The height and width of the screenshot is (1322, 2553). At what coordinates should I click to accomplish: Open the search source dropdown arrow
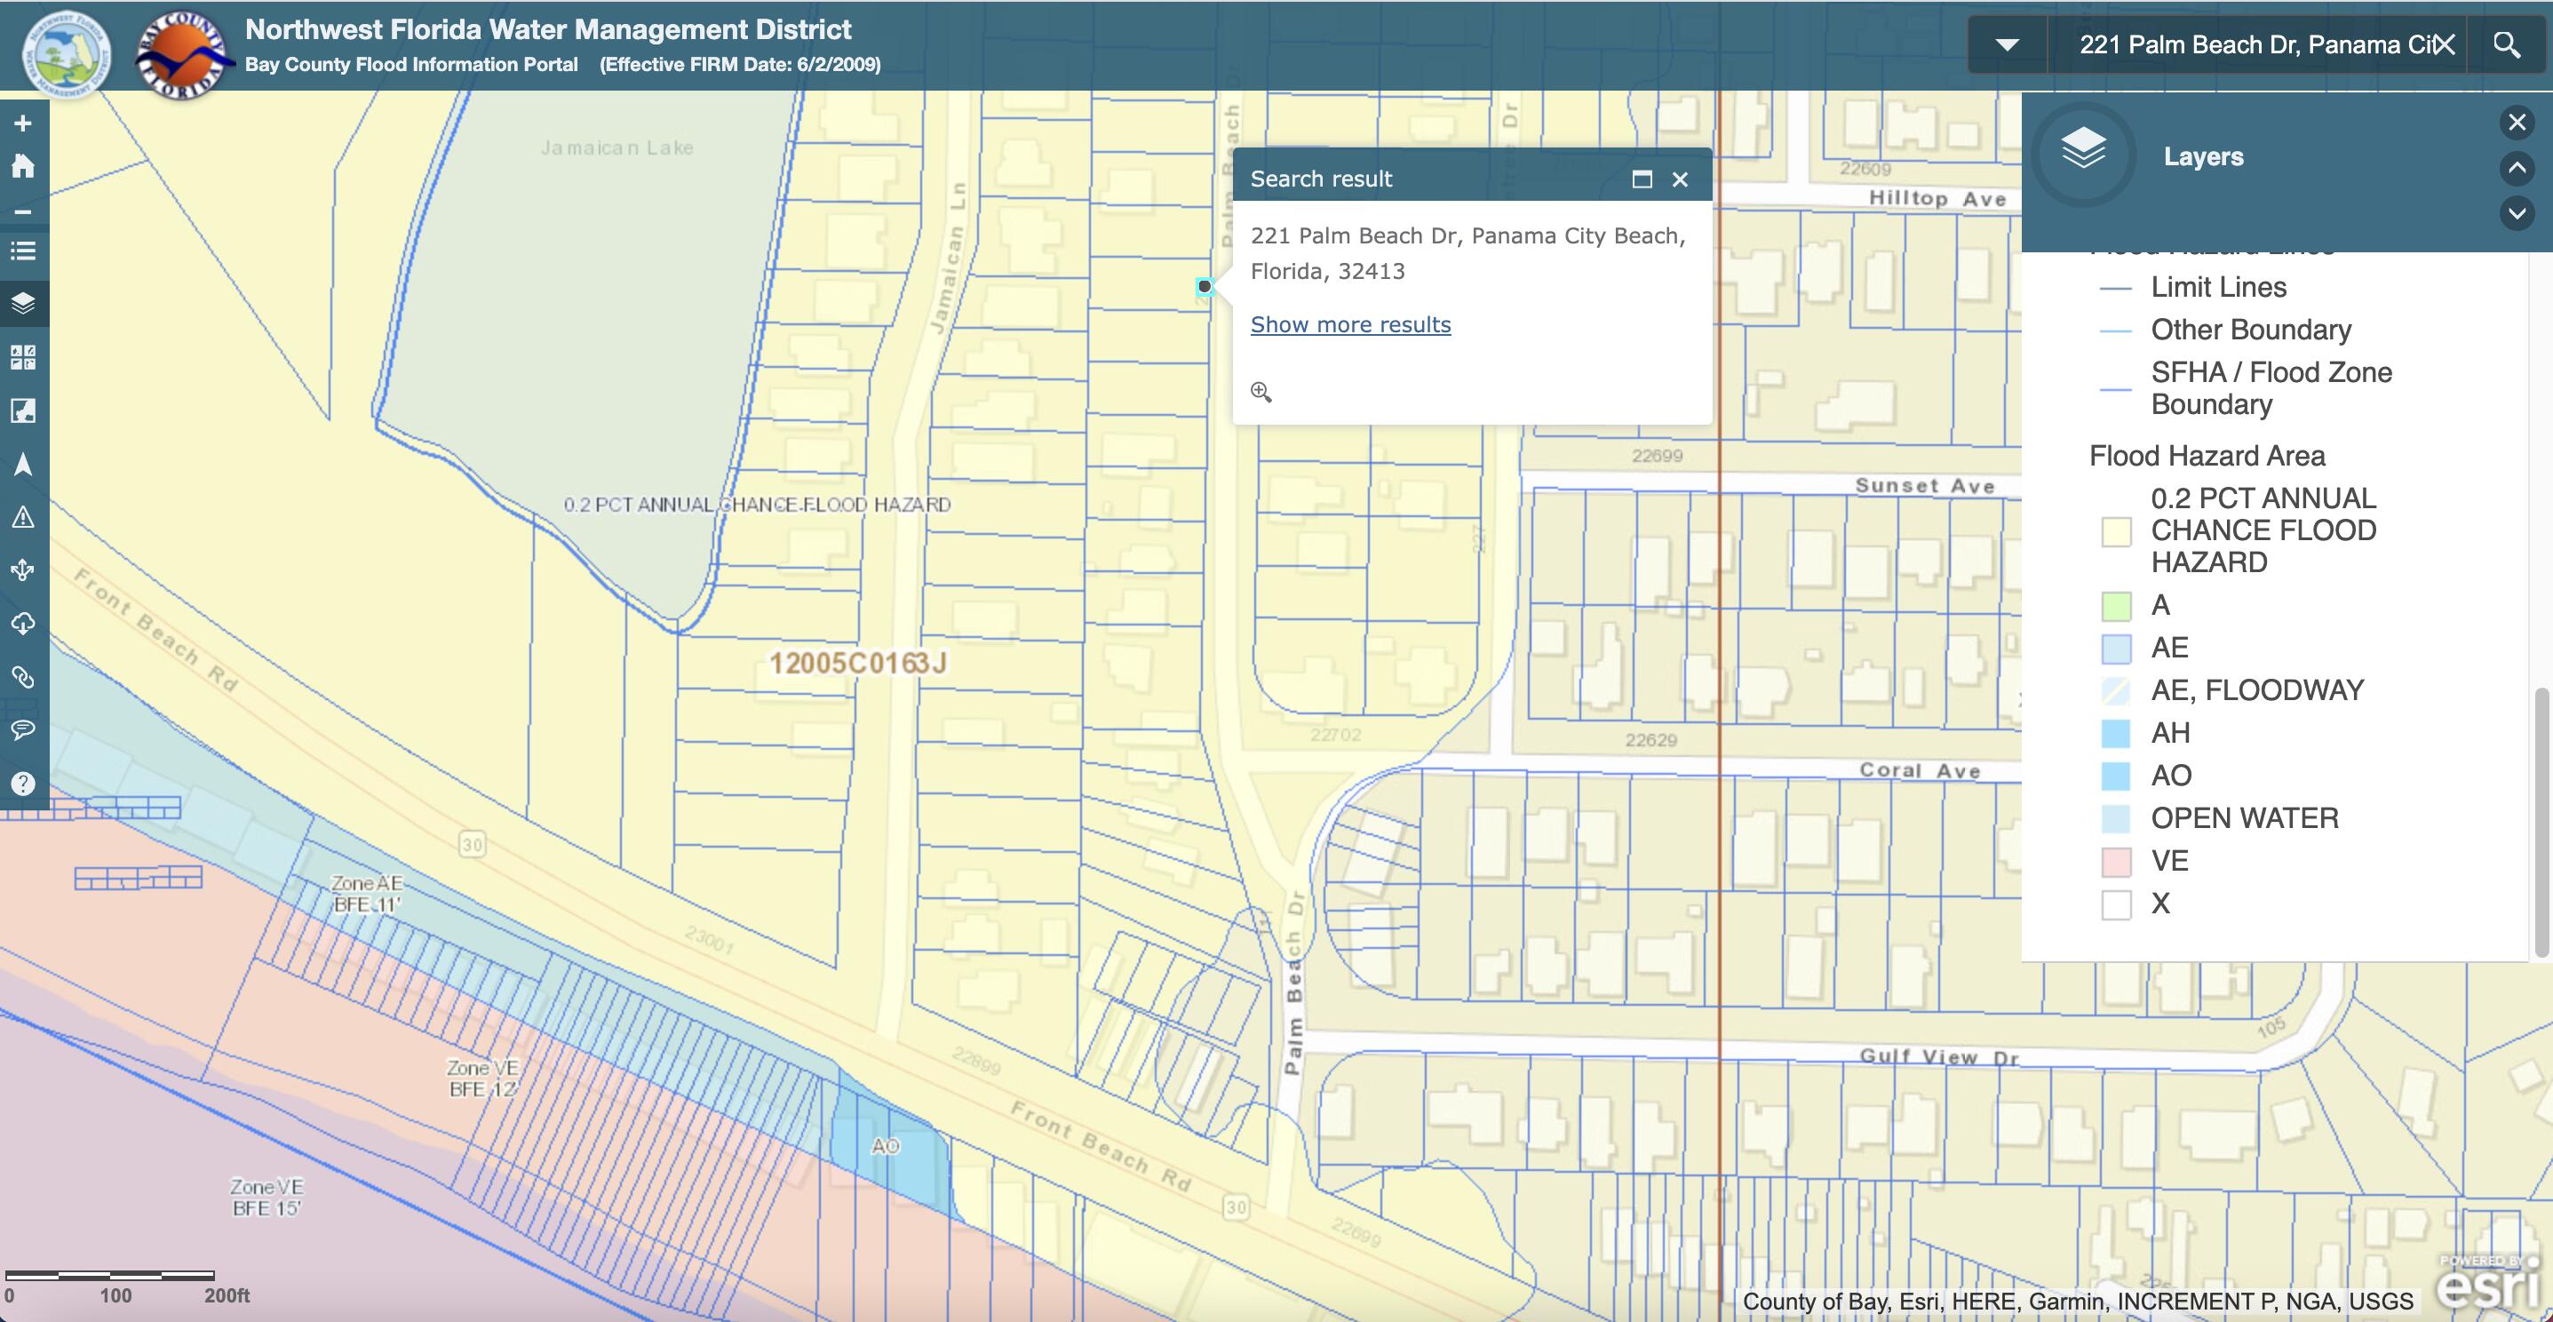2006,44
